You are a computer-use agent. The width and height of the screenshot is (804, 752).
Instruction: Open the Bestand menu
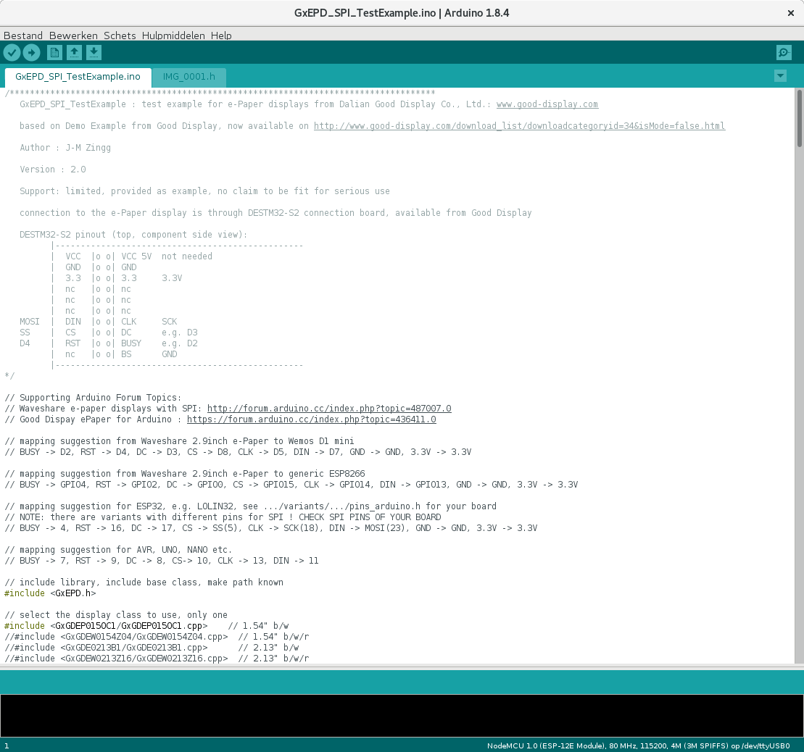coord(23,35)
